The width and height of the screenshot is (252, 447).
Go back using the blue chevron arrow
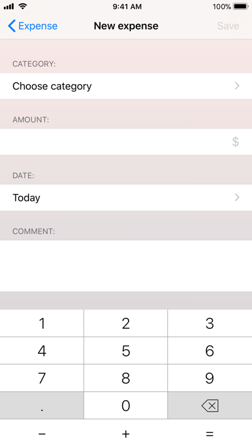[12, 26]
